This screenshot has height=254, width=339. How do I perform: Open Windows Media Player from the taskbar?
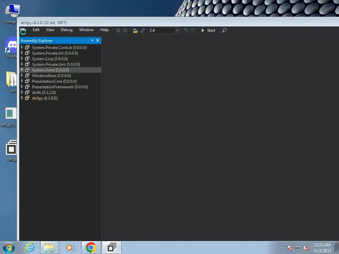click(x=70, y=247)
